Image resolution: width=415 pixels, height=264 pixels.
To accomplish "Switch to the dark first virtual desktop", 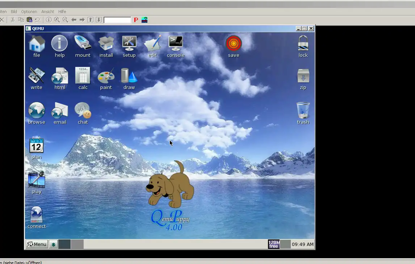I will pos(64,244).
